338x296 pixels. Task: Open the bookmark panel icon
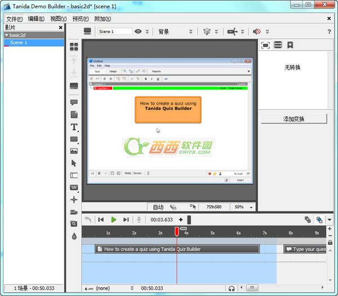[290, 45]
